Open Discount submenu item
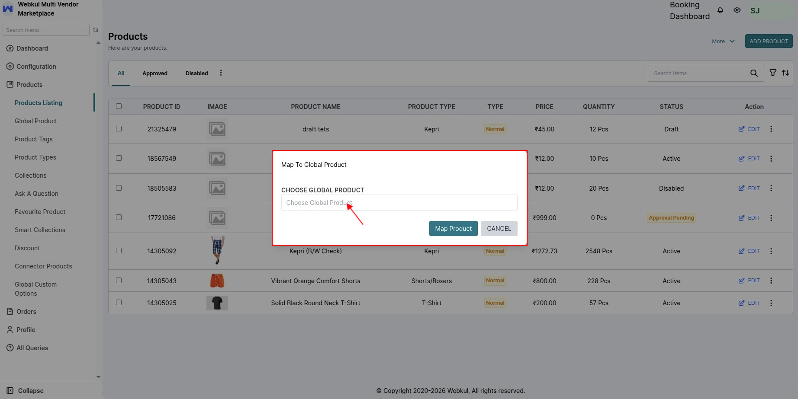The width and height of the screenshot is (798, 399). [27, 248]
